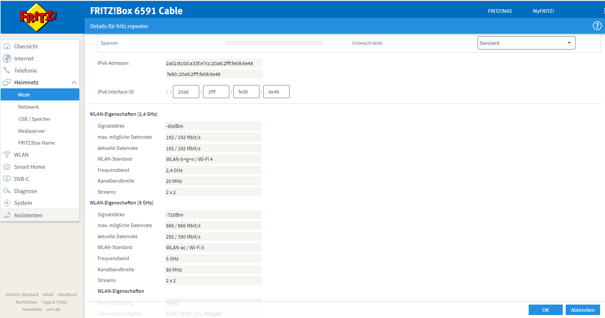This screenshot has height=318, width=605.
Task: Click Interface-ID field containing 2fff
Action: pos(216,92)
